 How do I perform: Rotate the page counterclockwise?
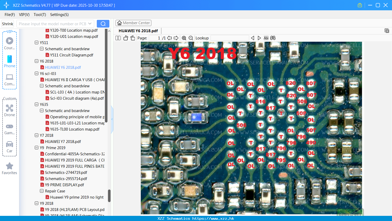(x=126, y=38)
